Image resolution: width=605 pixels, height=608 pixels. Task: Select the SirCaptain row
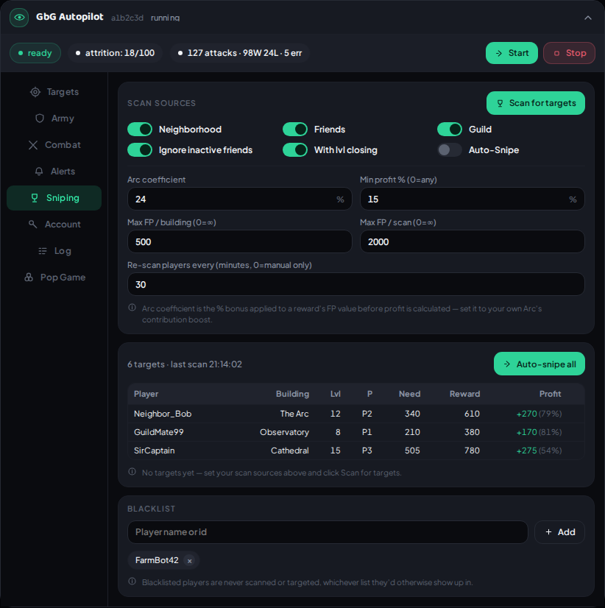point(355,450)
